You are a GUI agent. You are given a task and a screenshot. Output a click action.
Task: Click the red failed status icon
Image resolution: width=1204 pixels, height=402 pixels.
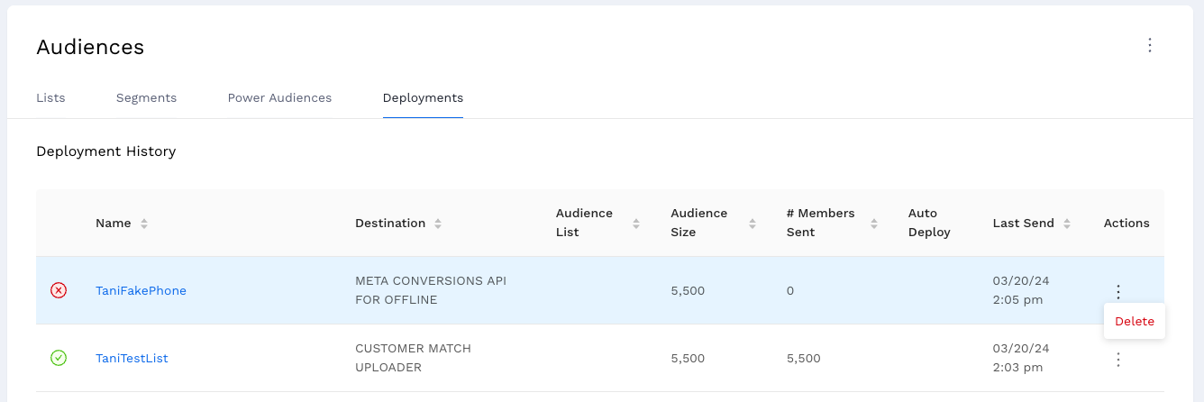[59, 290]
